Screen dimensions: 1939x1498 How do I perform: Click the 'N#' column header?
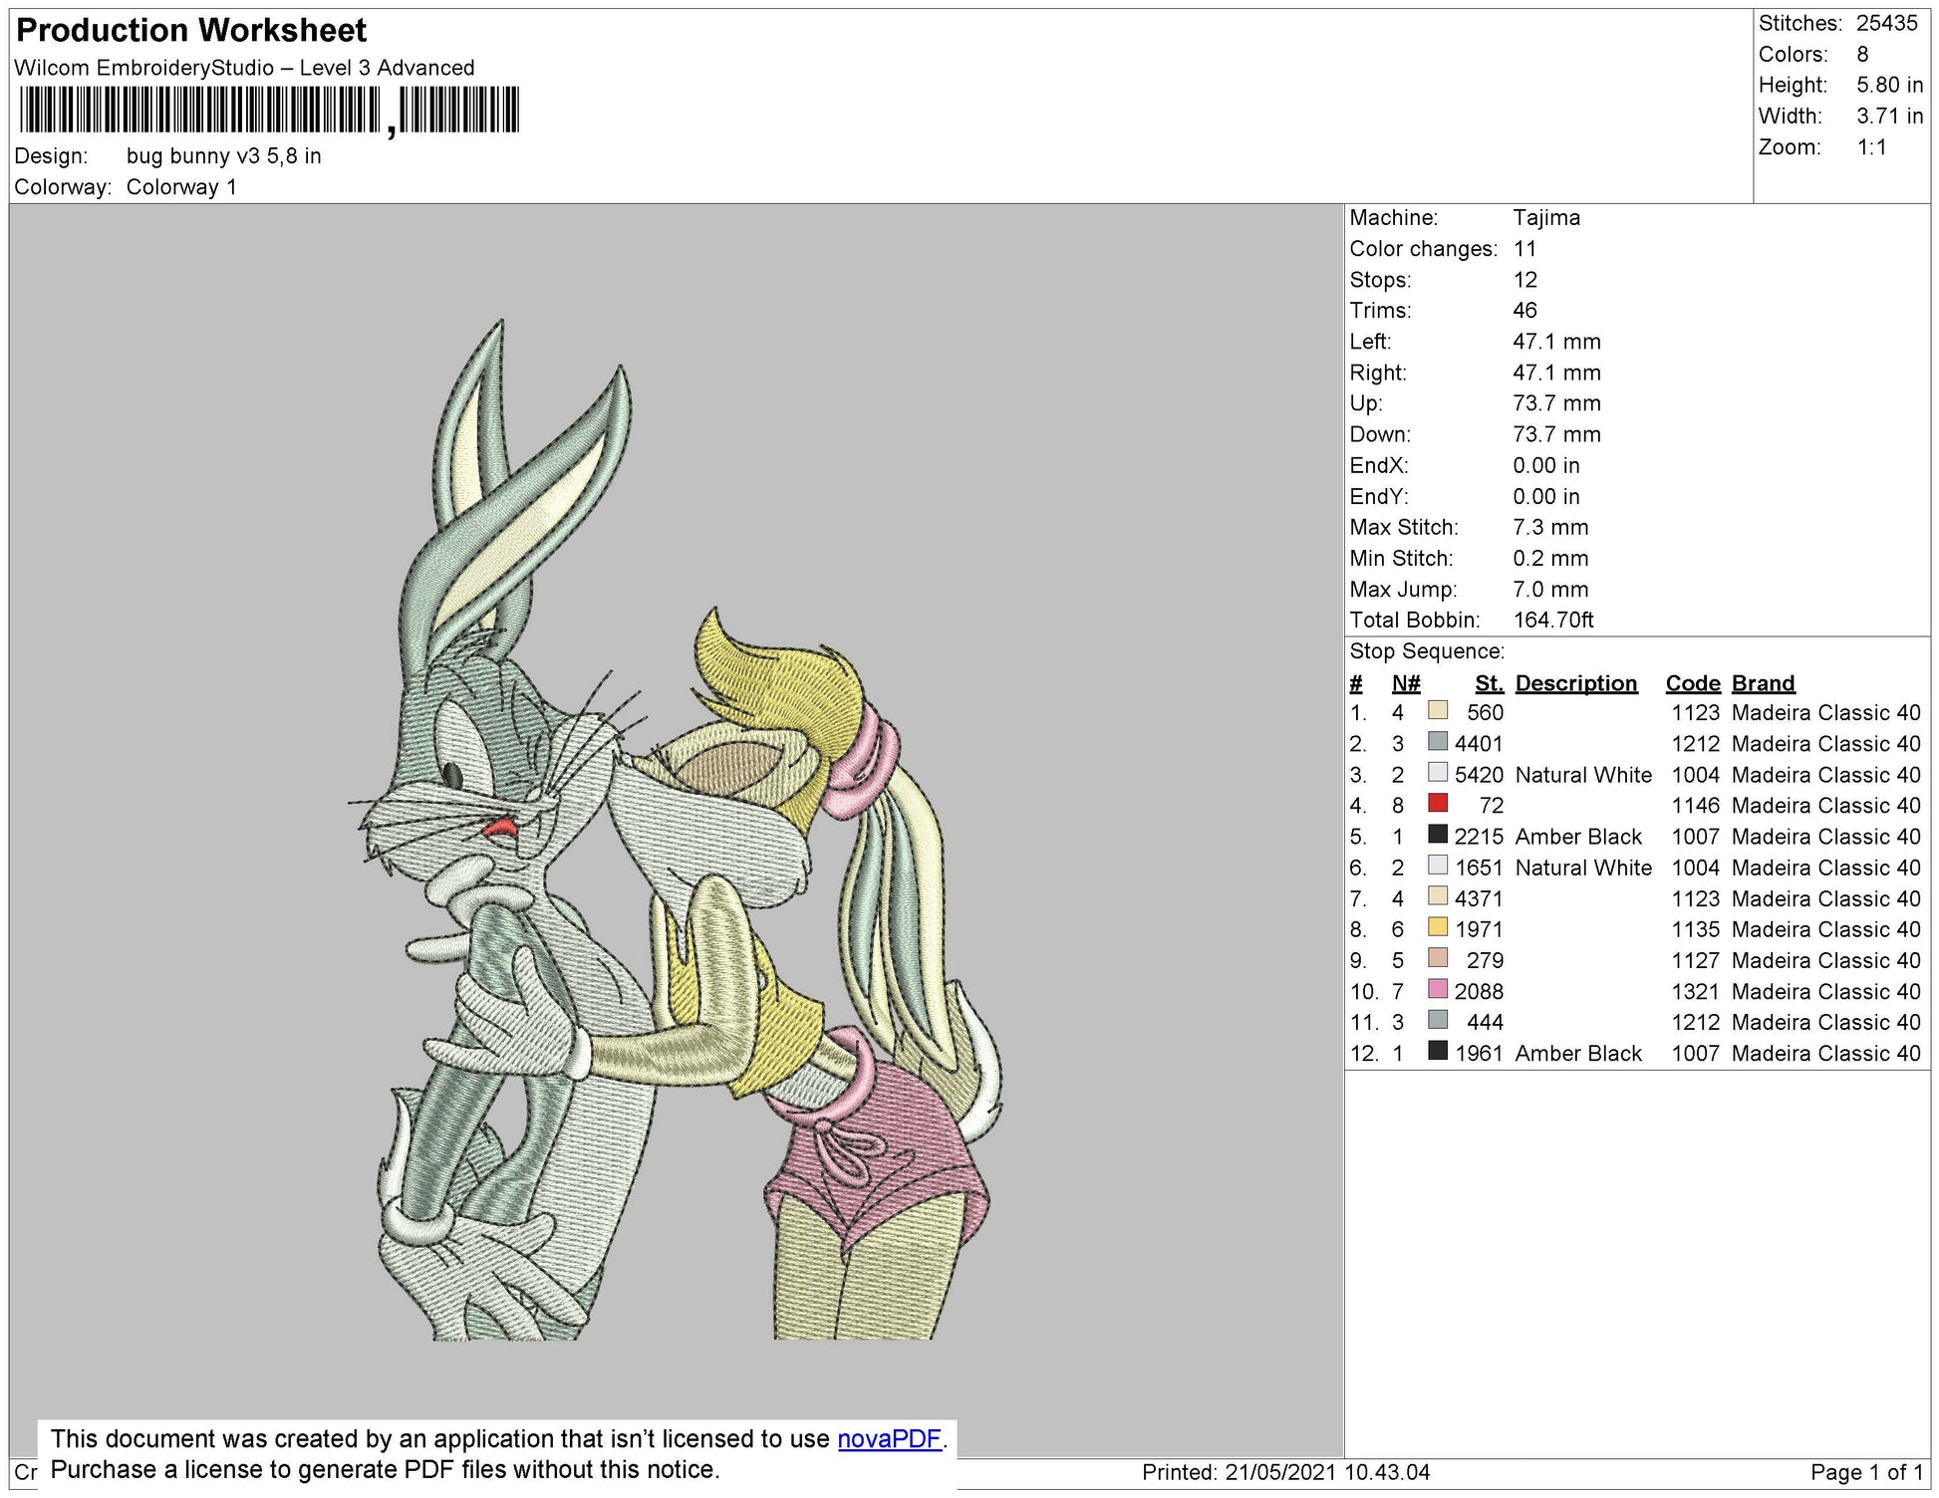click(x=1406, y=683)
